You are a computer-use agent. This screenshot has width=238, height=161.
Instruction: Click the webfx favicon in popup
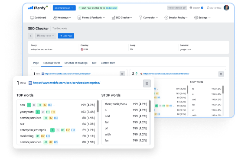pos(30,83)
